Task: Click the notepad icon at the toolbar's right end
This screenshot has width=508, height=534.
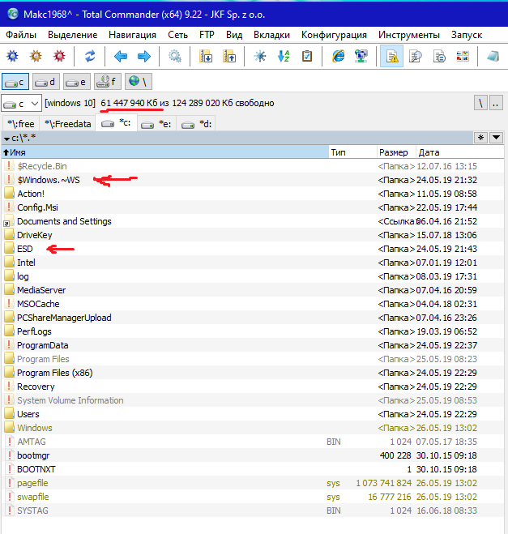Action: point(493,56)
